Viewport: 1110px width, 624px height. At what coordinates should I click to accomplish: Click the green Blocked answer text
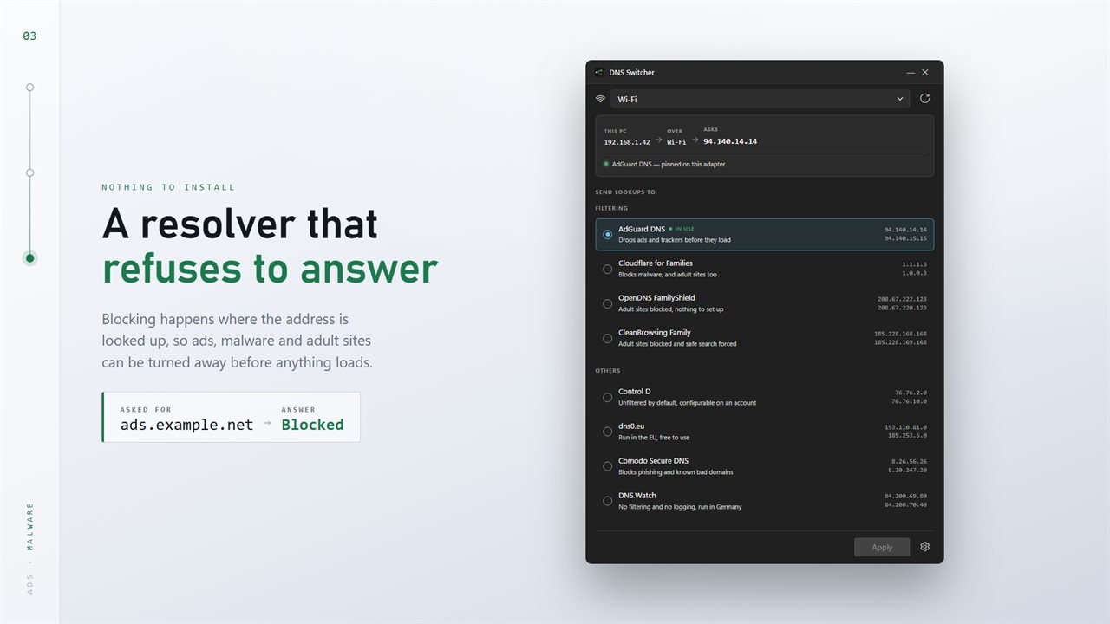click(x=312, y=425)
